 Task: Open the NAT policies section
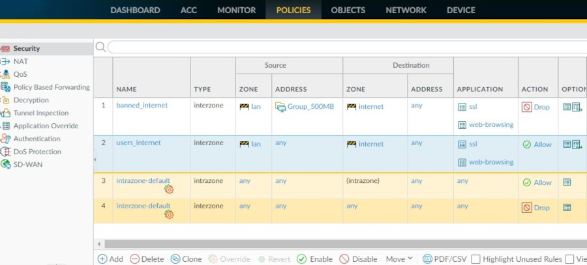(x=21, y=61)
